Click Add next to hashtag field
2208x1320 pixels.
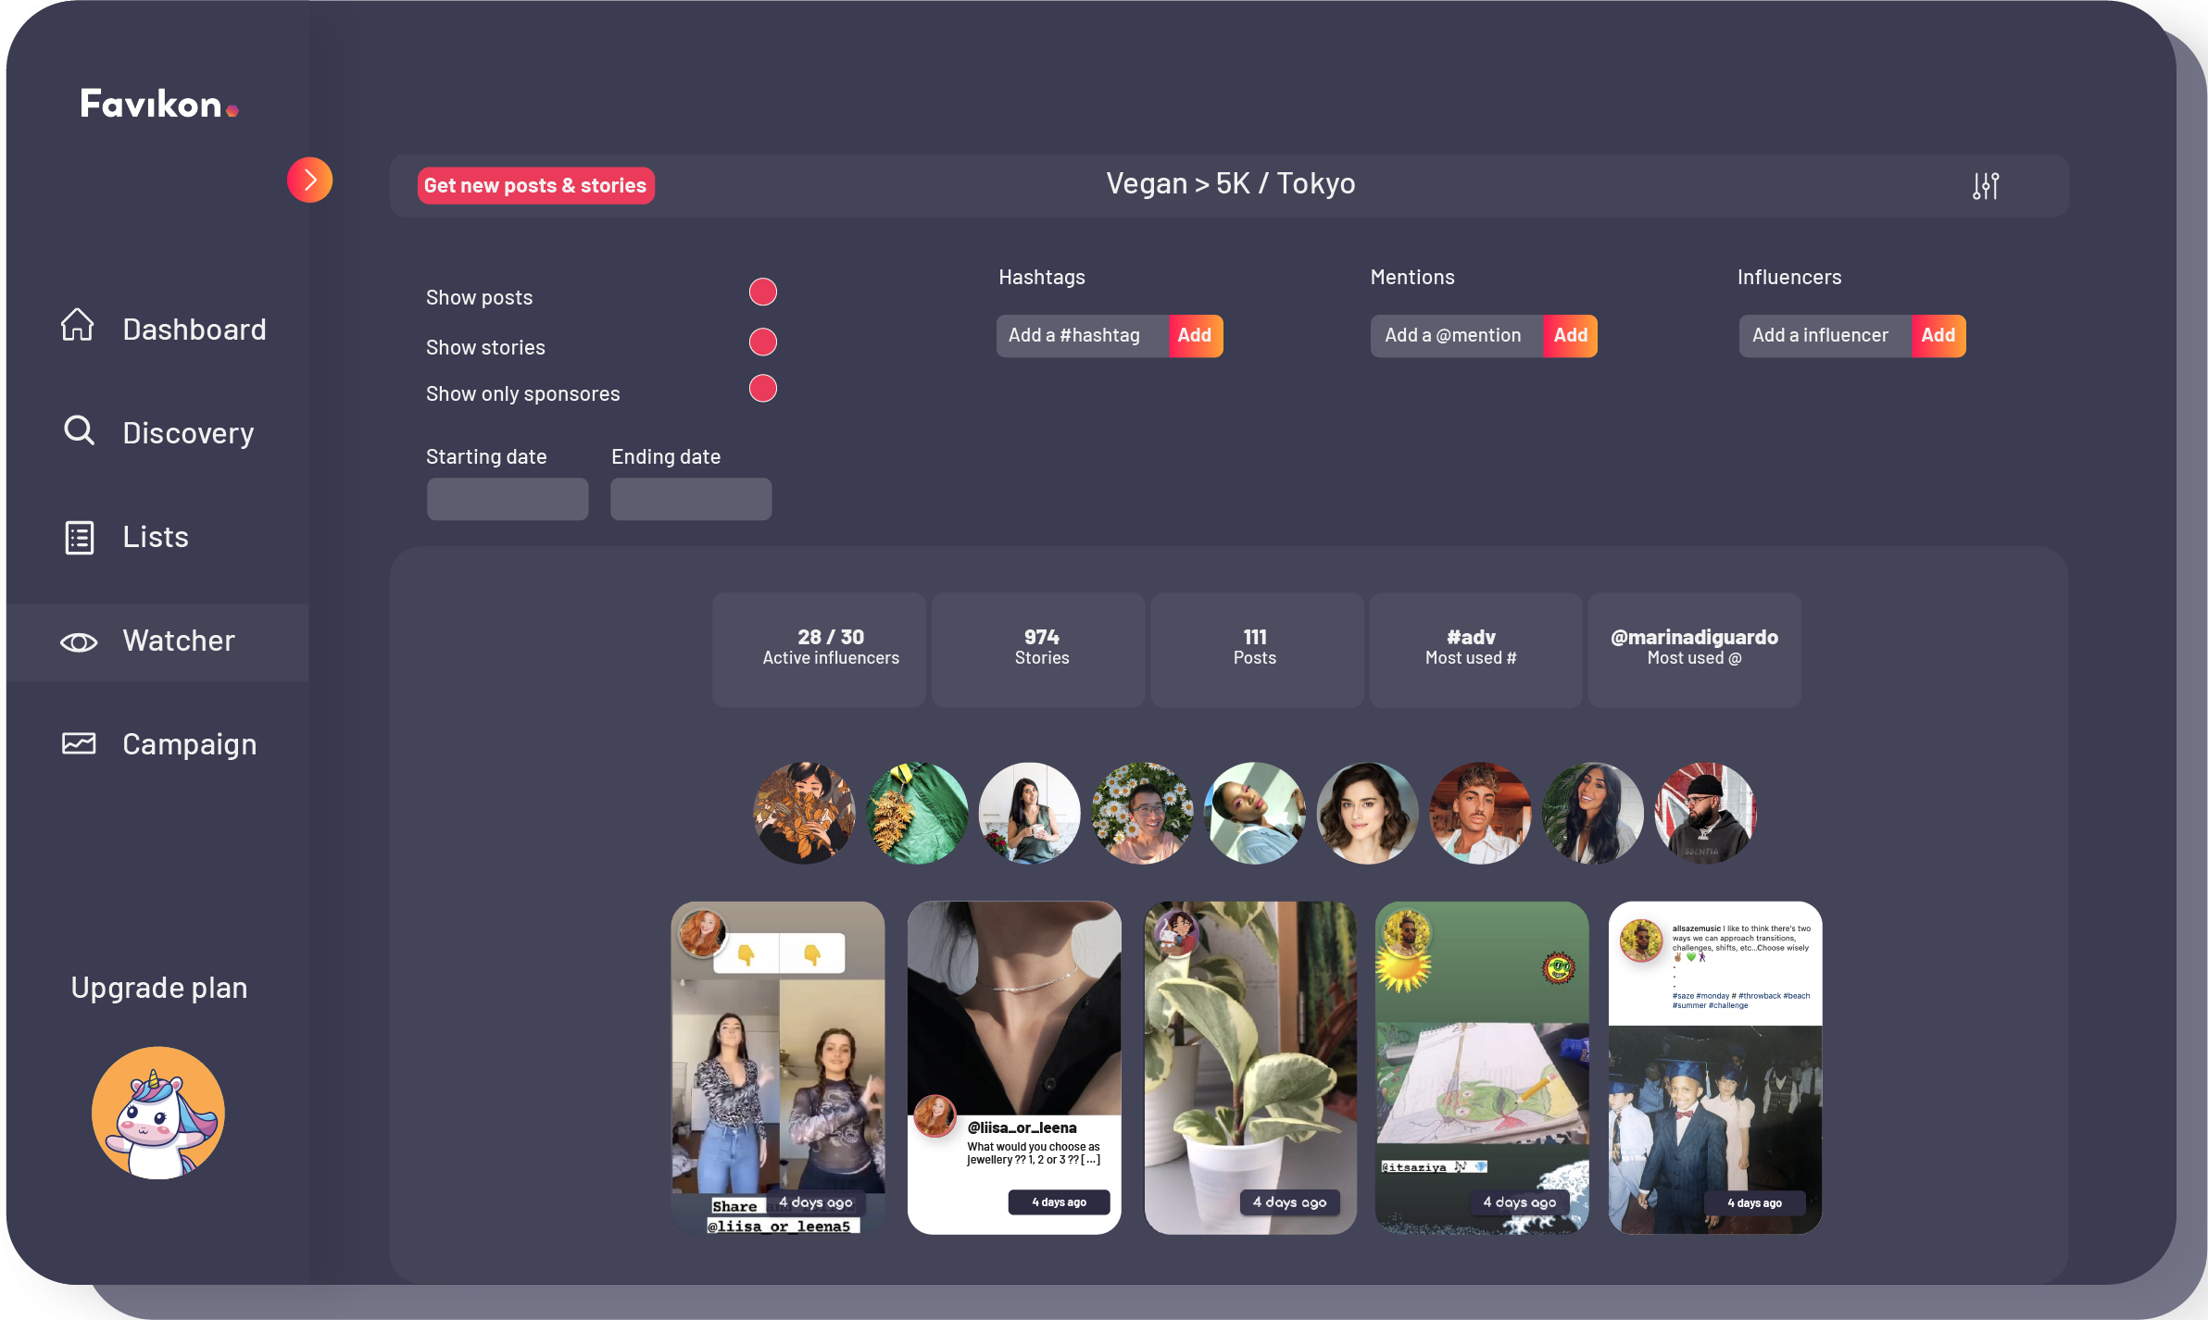(x=1194, y=336)
